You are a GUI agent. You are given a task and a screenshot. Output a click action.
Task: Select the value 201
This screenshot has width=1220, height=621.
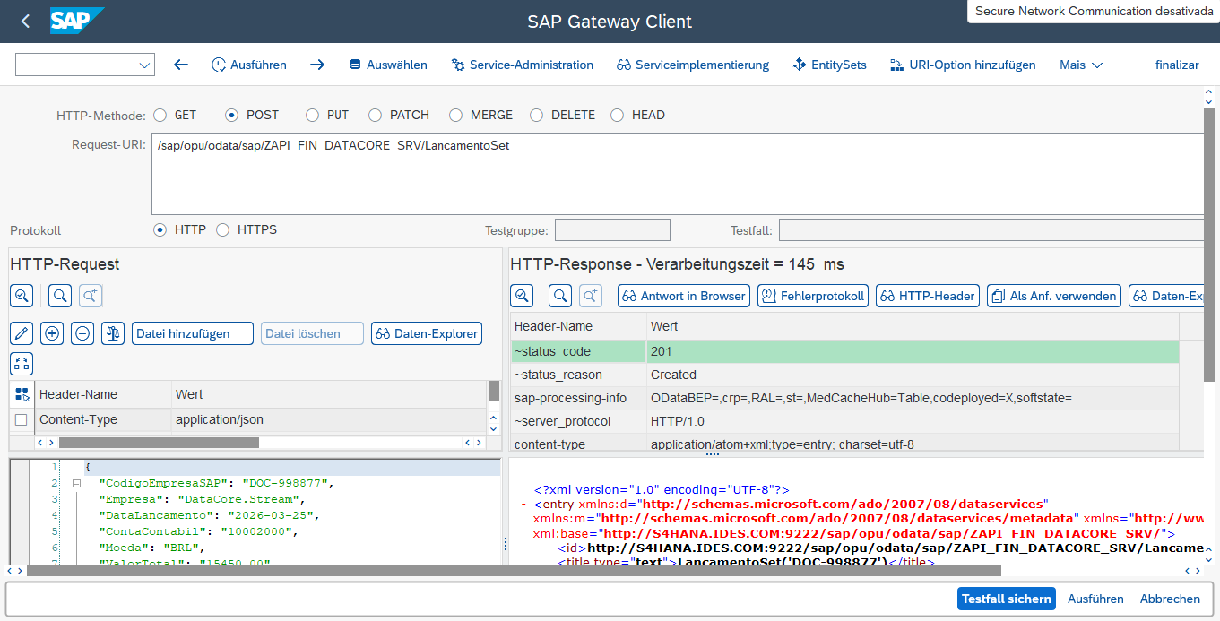coord(913,351)
